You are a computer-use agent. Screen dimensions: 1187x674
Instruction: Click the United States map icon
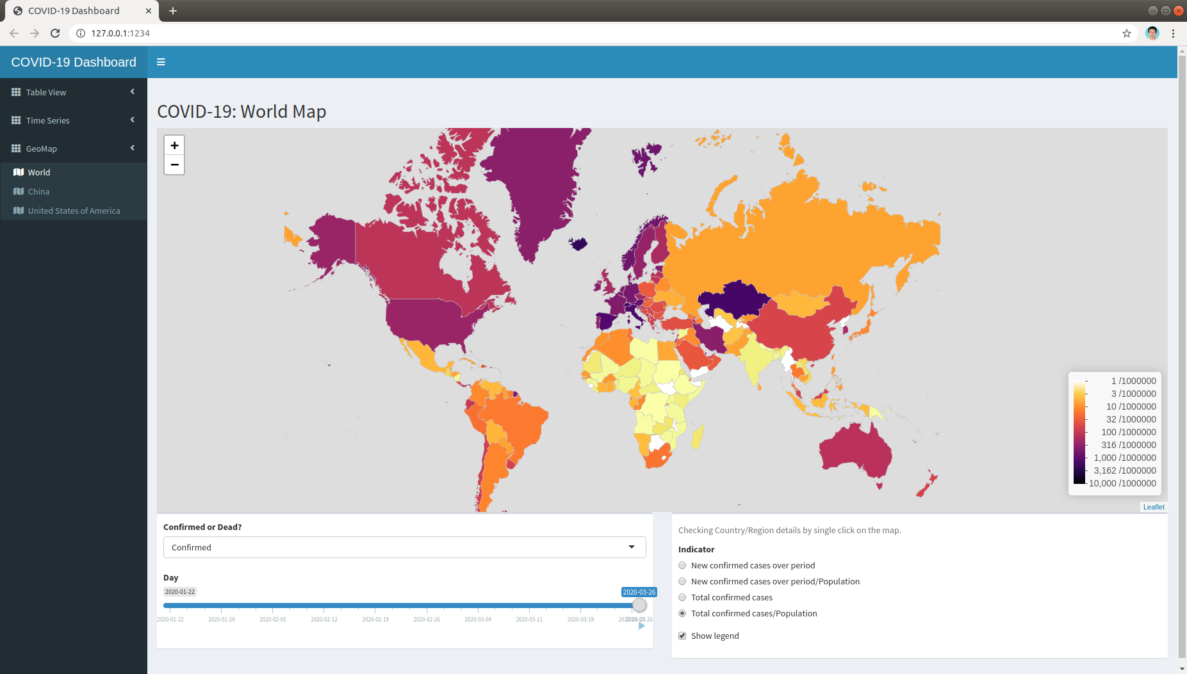[19, 211]
